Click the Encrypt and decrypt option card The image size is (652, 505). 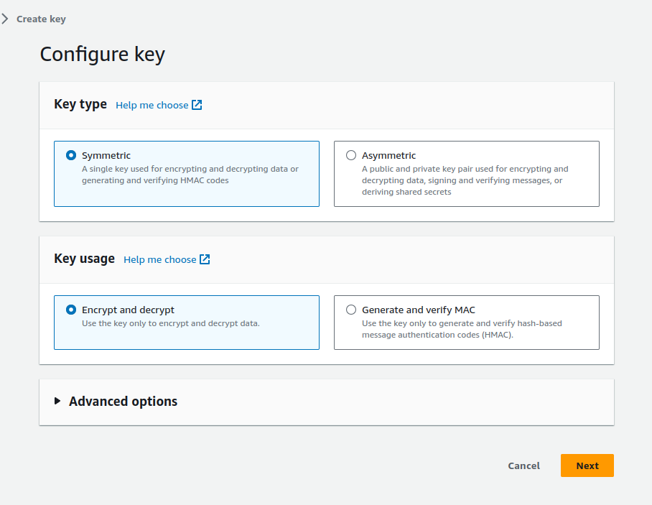(x=187, y=322)
